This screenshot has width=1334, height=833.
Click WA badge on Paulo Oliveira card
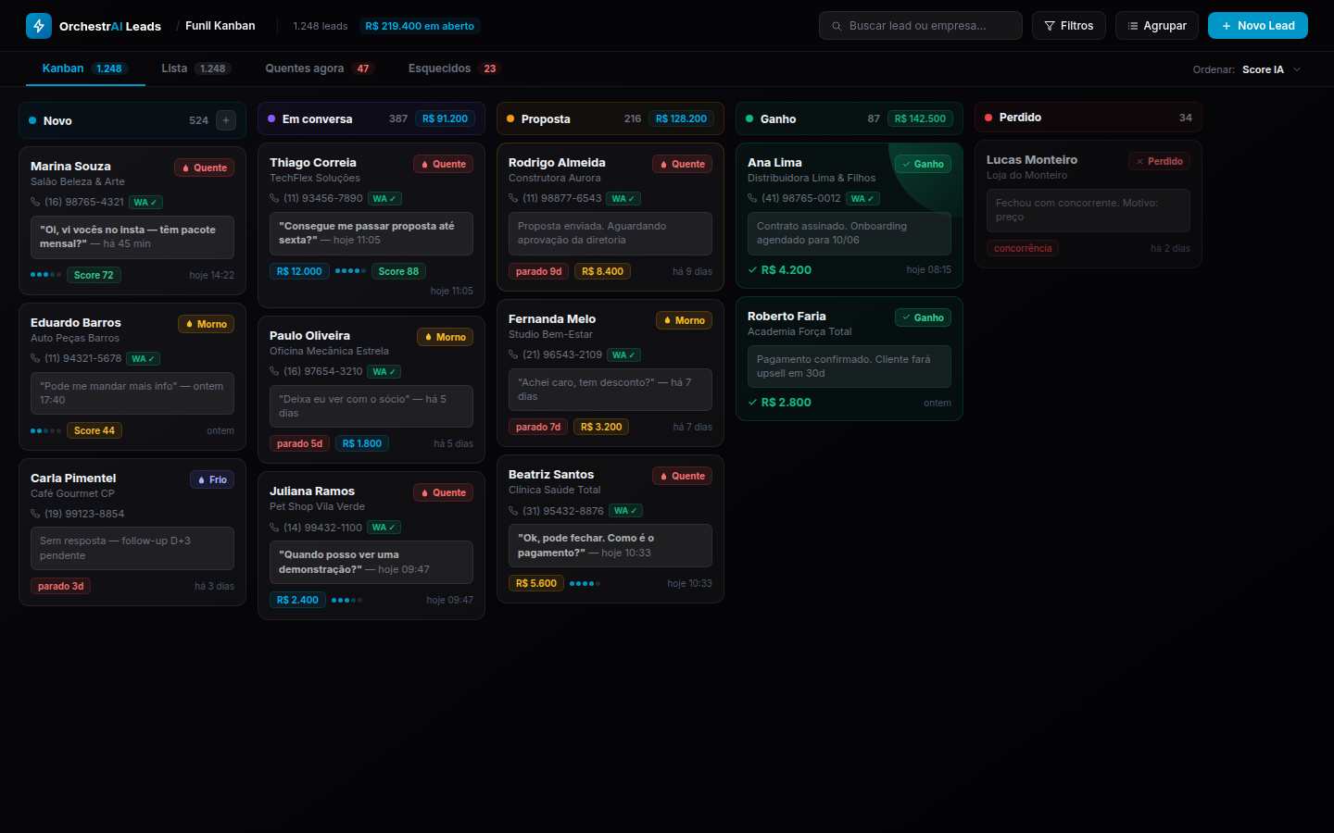tap(384, 371)
